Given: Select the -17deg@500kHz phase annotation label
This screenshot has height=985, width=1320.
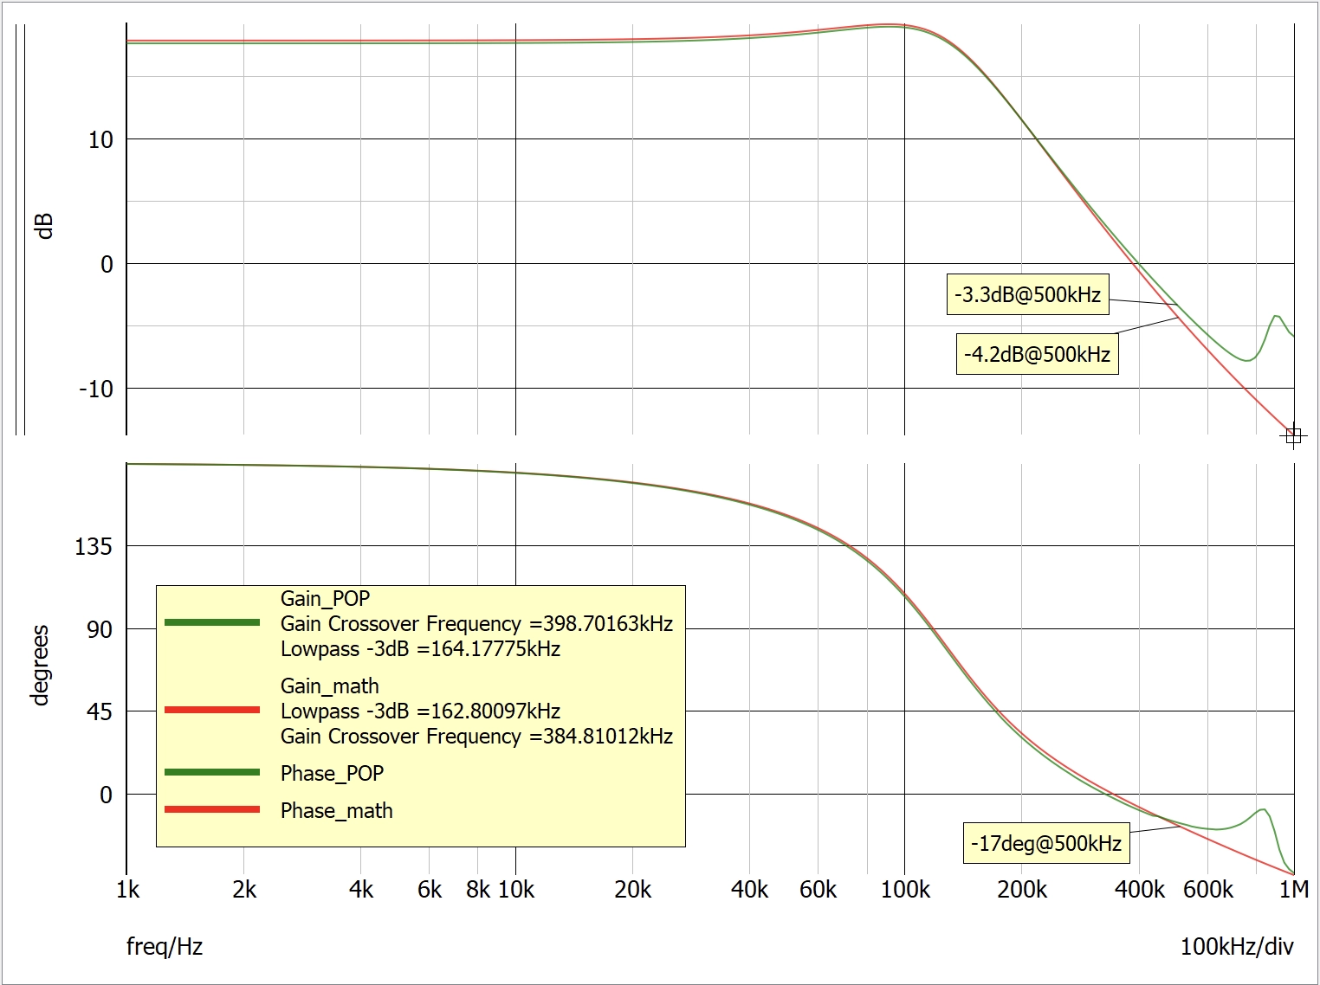Looking at the screenshot, I should point(1045,843).
